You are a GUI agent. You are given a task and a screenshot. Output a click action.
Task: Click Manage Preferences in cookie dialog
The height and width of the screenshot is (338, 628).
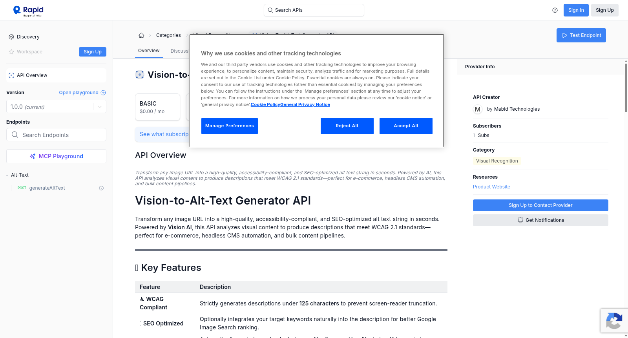click(x=230, y=126)
